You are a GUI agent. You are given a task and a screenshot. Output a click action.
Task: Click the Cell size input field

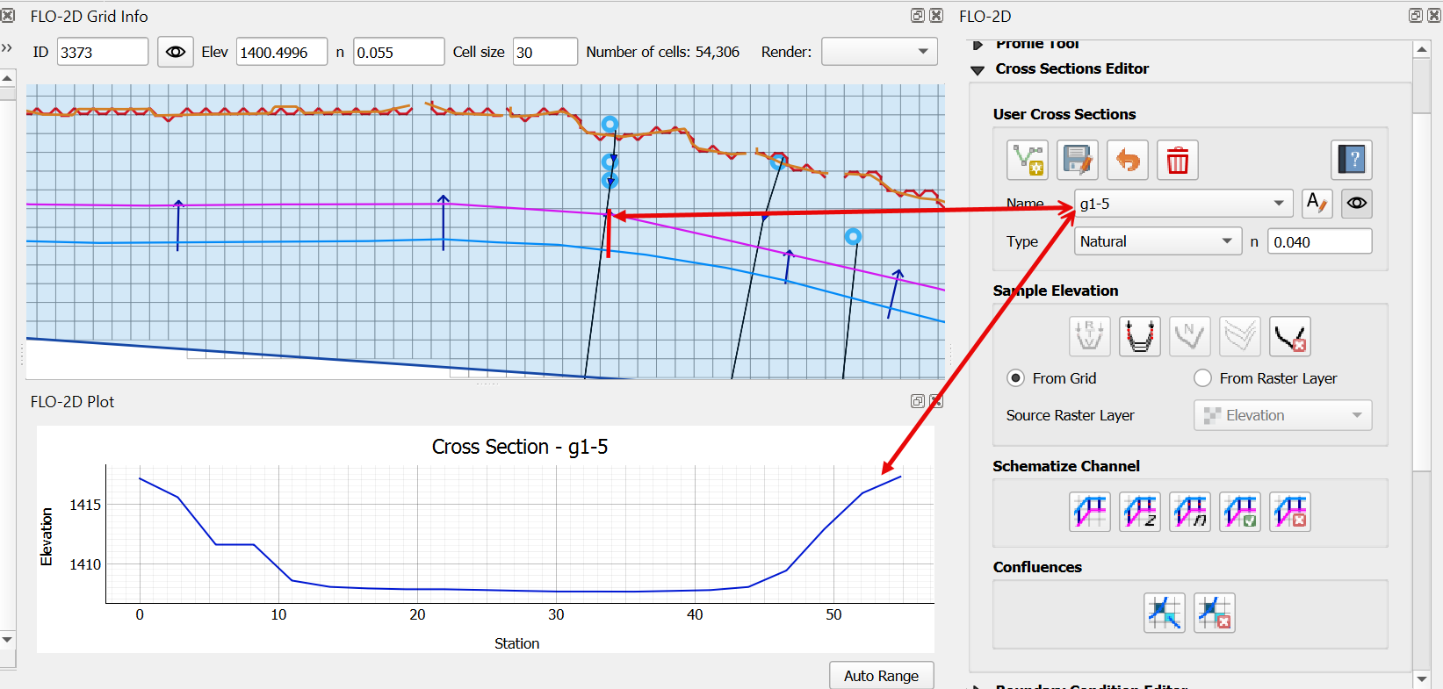pos(545,52)
